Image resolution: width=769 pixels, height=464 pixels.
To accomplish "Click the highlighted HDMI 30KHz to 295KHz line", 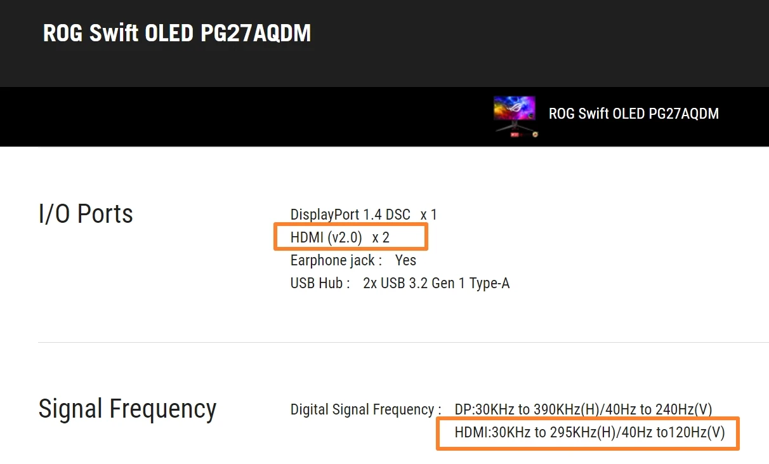I will coord(589,433).
